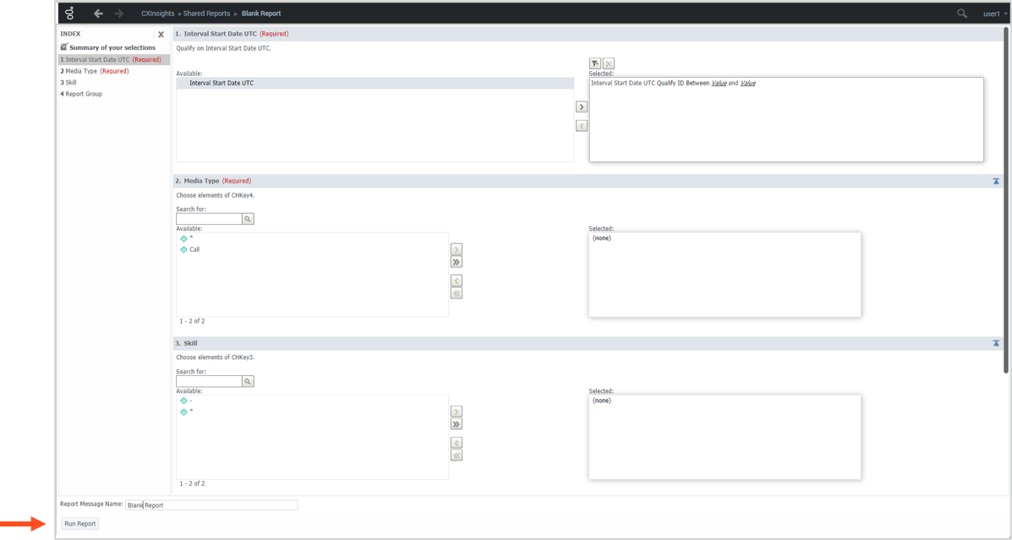Click the Media Type search field

click(209, 219)
